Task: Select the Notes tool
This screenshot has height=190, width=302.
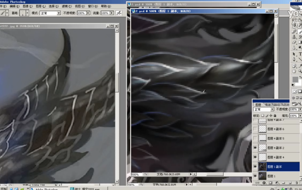Action: tap(294, 66)
